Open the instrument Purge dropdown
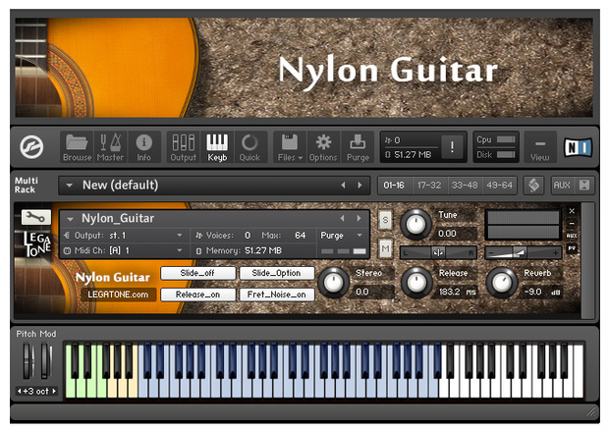Screen dimensions: 609x430 coord(342,236)
